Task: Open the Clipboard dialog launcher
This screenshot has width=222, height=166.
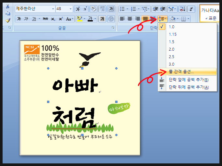Action: [10, 28]
